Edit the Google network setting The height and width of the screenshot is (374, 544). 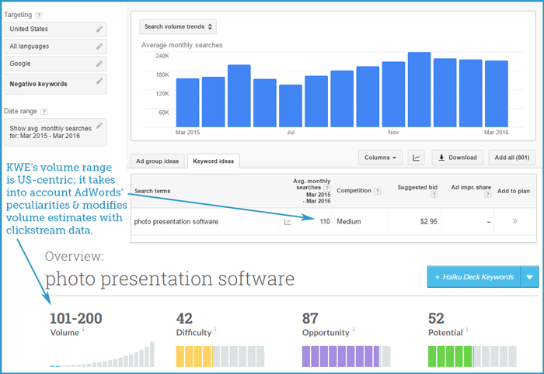99,64
